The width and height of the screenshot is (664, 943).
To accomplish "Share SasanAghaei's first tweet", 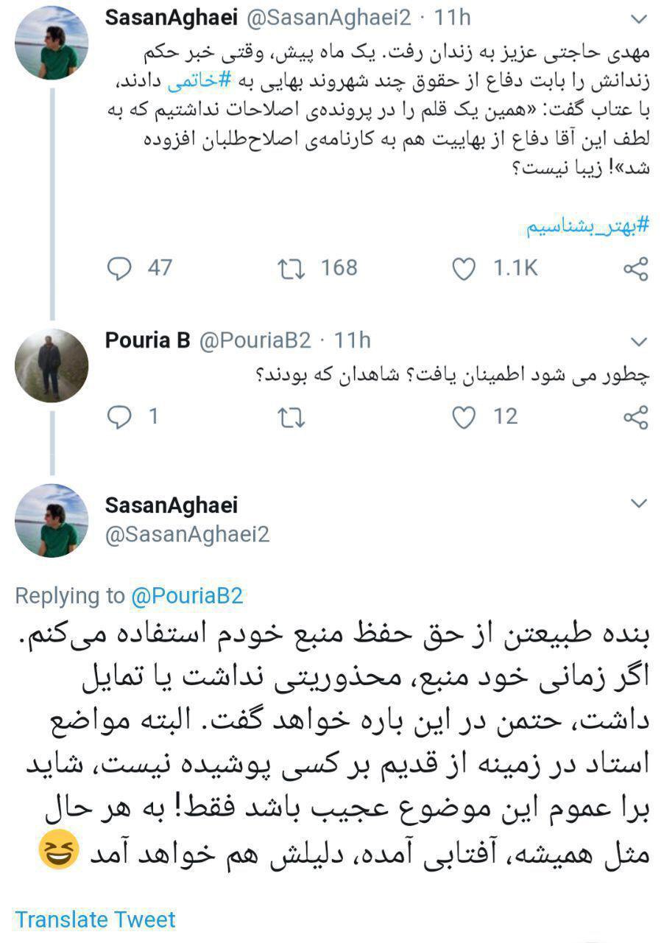I will [635, 270].
